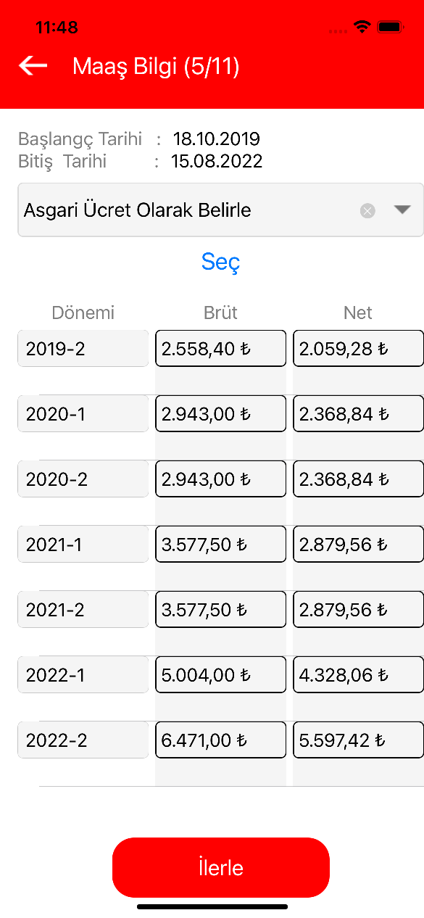The image size is (424, 918).
Task: Tap the Maaş Bilgi (5/11) title
Action: (x=156, y=67)
